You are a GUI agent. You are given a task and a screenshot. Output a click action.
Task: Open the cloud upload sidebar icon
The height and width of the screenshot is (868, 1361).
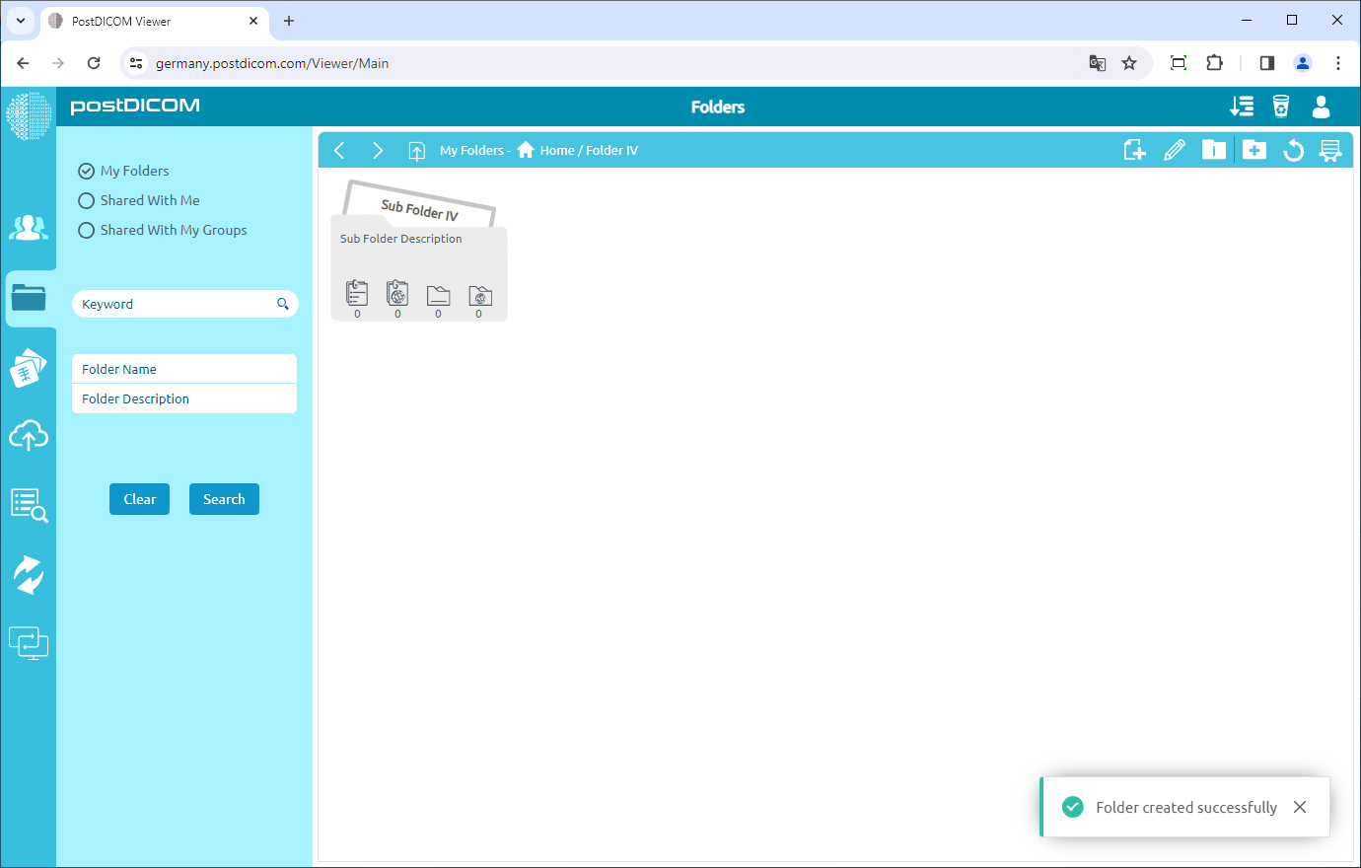tap(29, 435)
